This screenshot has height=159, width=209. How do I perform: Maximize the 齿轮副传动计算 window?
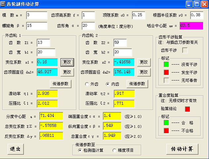pos(197,4)
